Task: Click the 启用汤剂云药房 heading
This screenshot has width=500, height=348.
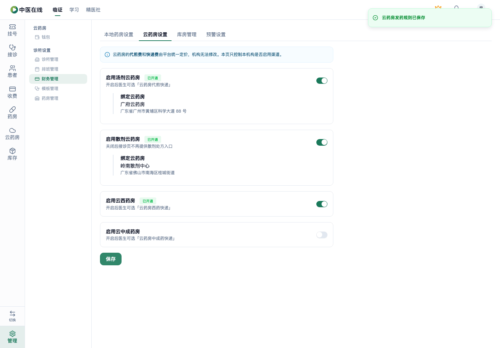Action: (123, 78)
